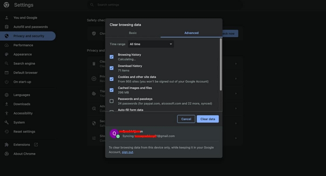
Task: Uncheck Cookies and other site data checkbox
Action: 112,79
